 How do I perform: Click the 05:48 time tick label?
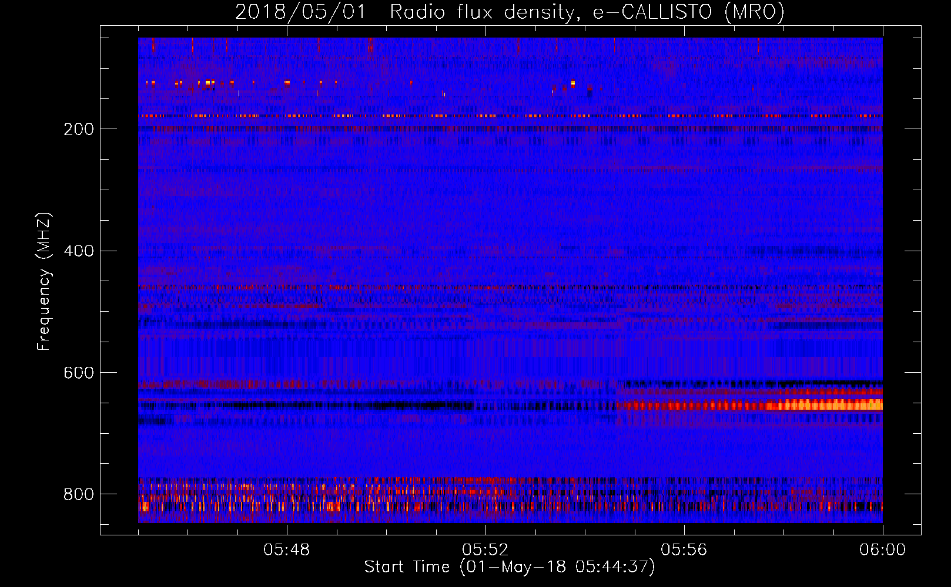[x=287, y=550]
